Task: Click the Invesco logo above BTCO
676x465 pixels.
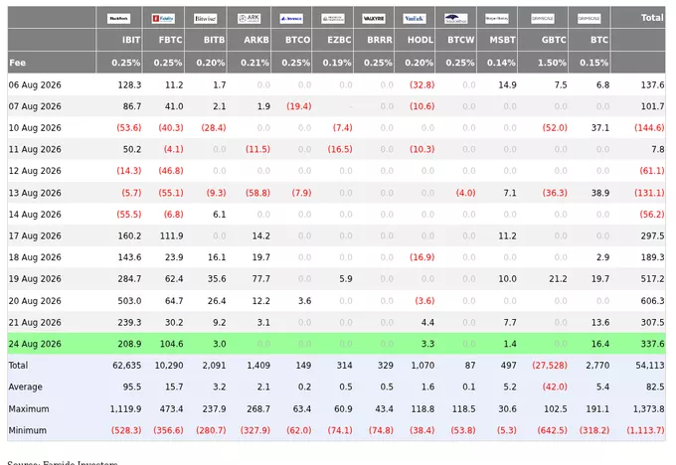Action: tap(291, 19)
